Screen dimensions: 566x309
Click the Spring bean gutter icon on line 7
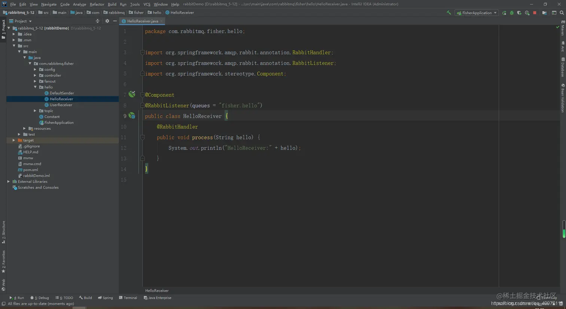[132, 94]
